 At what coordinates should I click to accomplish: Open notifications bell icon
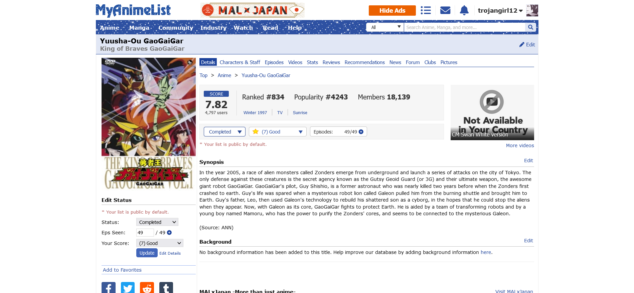click(x=464, y=10)
